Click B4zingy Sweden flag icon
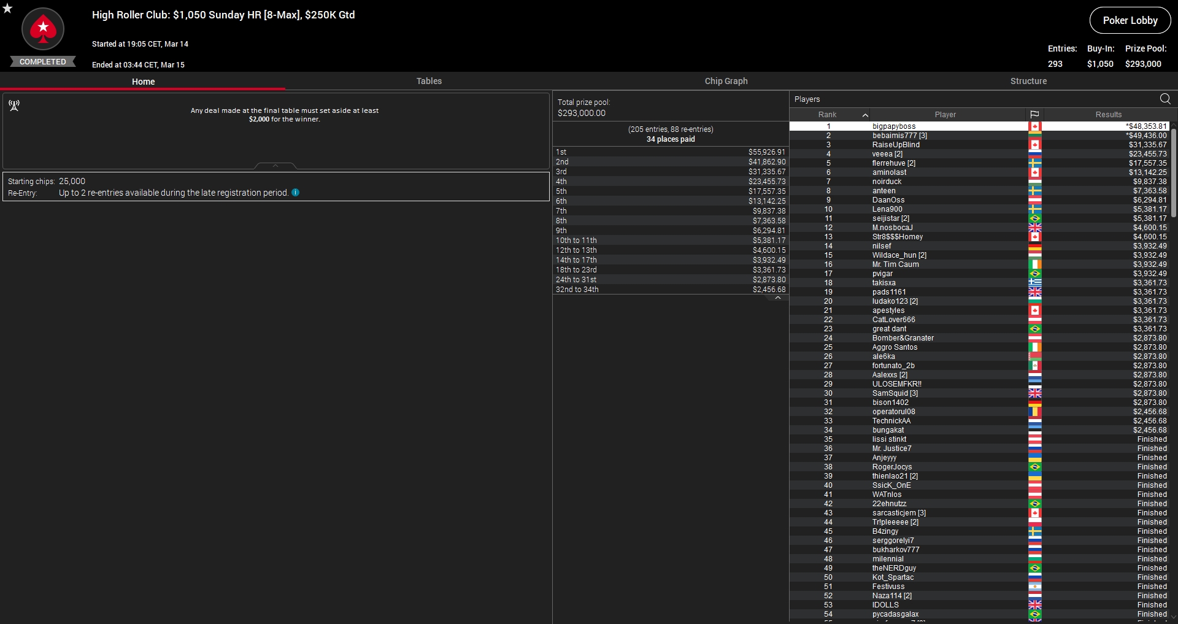Screen dimensions: 1178x624 (1035, 531)
